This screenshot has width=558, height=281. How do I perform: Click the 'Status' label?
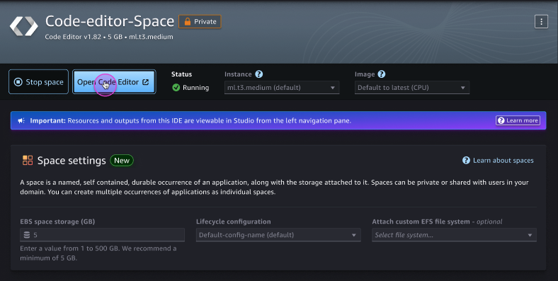click(181, 74)
